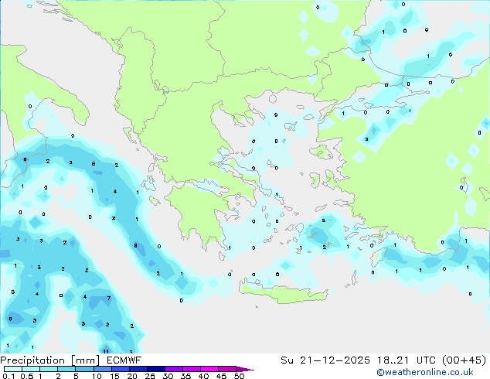Click the 25 mm legend color swatch
Image resolution: width=490 pixels, height=379 pixels.
point(156,369)
